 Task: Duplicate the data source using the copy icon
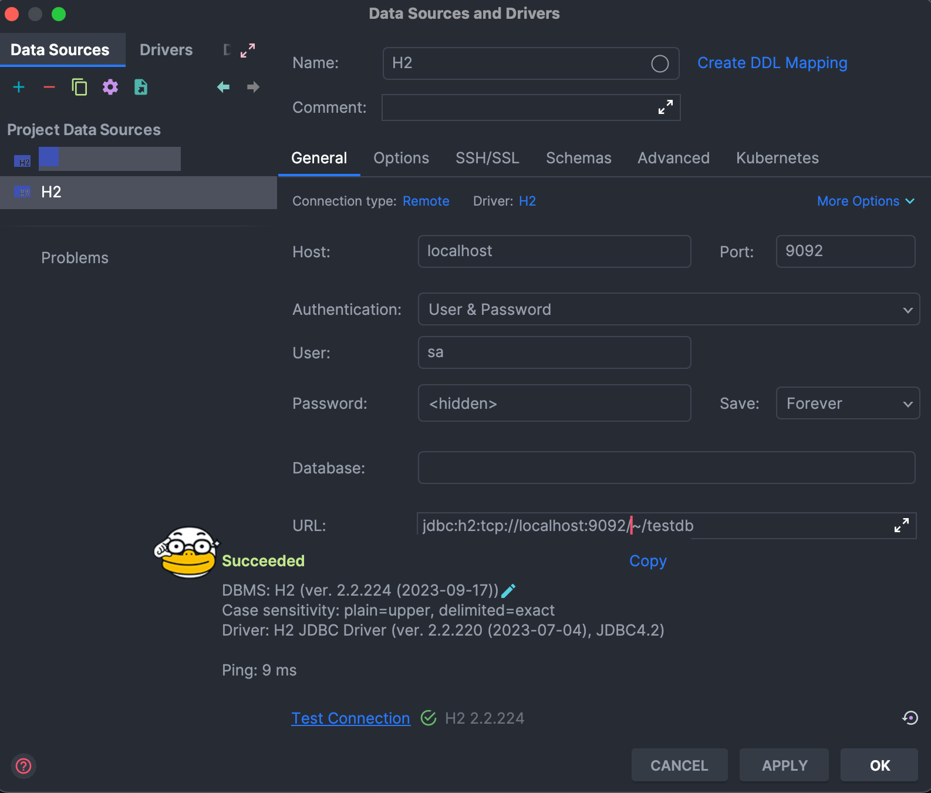pos(79,88)
